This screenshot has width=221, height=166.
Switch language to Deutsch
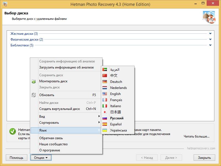click(x=118, y=81)
